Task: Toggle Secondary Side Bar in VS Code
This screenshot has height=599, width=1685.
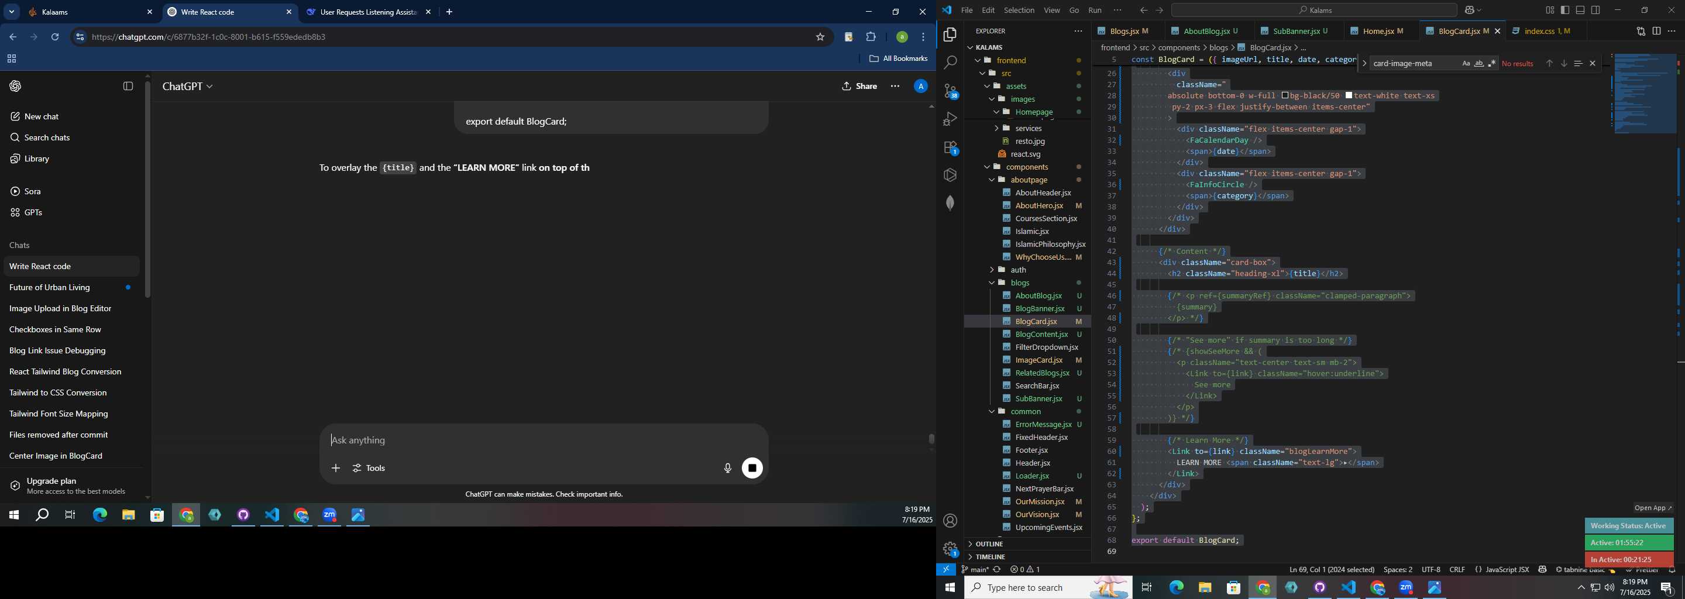Action: point(1596,11)
